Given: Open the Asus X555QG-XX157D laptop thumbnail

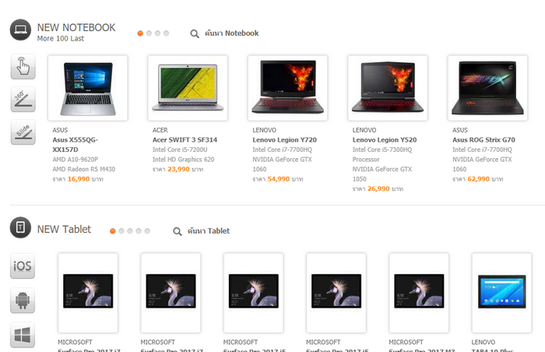Looking at the screenshot, I should tap(87, 88).
